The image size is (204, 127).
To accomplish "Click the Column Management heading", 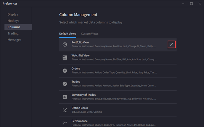I will [78, 15].
